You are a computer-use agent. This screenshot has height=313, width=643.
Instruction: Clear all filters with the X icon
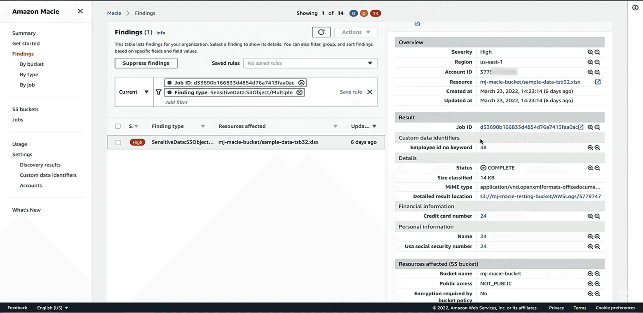click(x=370, y=92)
